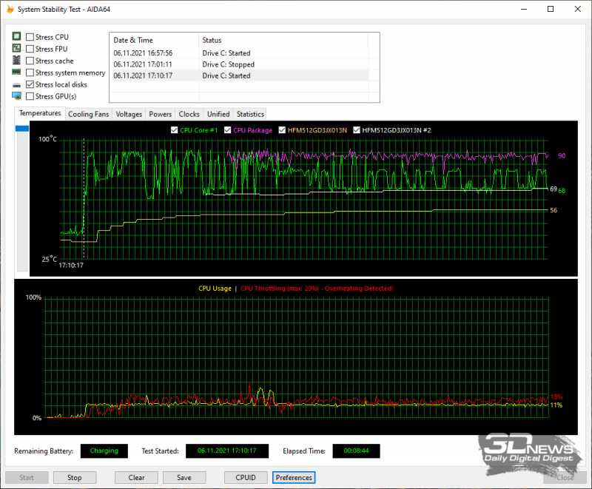Click the FPU icon beside Stress FPU
Viewport: 592px width, 489px height.
(16, 48)
